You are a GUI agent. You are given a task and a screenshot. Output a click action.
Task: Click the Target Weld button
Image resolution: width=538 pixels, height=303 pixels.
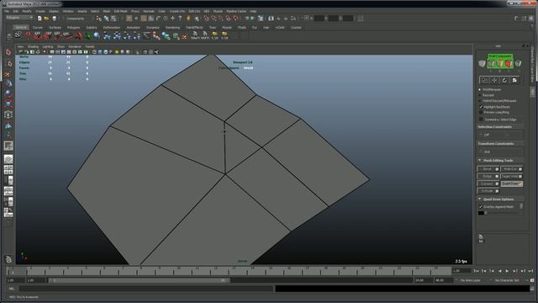coord(512,176)
